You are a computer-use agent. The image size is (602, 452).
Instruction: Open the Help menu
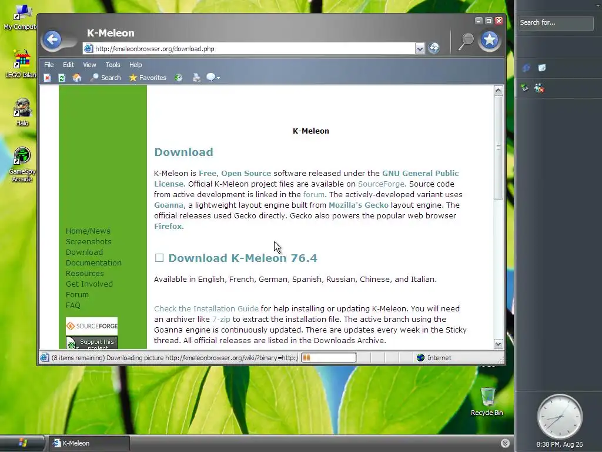(136, 65)
